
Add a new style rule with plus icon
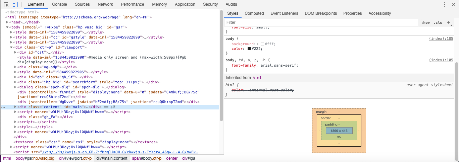tap(449, 22)
